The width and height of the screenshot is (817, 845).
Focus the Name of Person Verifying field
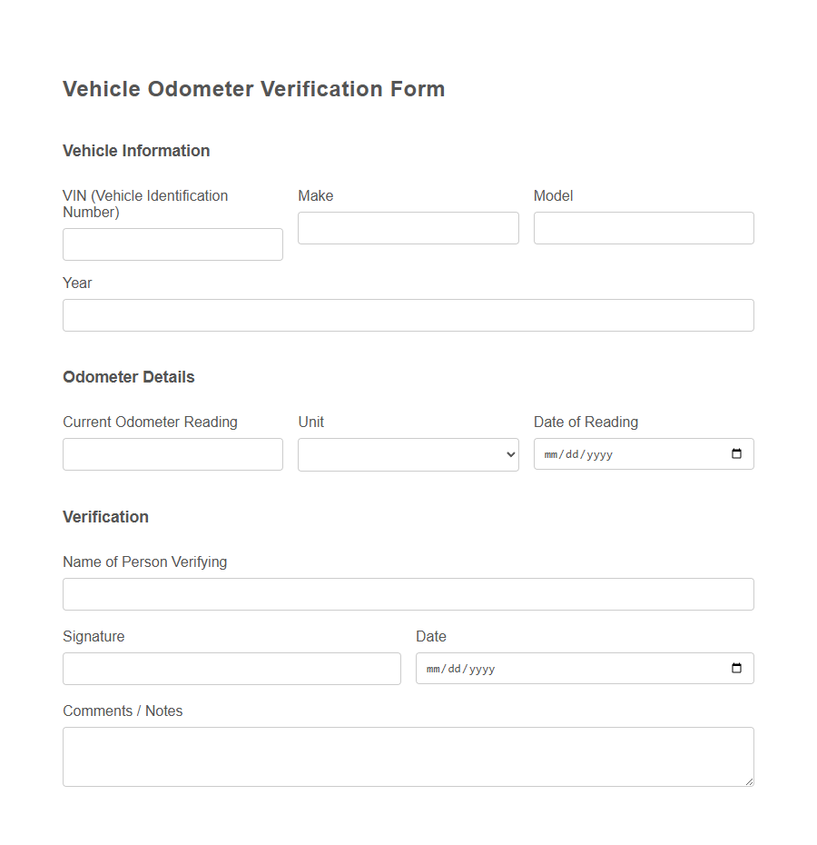[x=408, y=593]
